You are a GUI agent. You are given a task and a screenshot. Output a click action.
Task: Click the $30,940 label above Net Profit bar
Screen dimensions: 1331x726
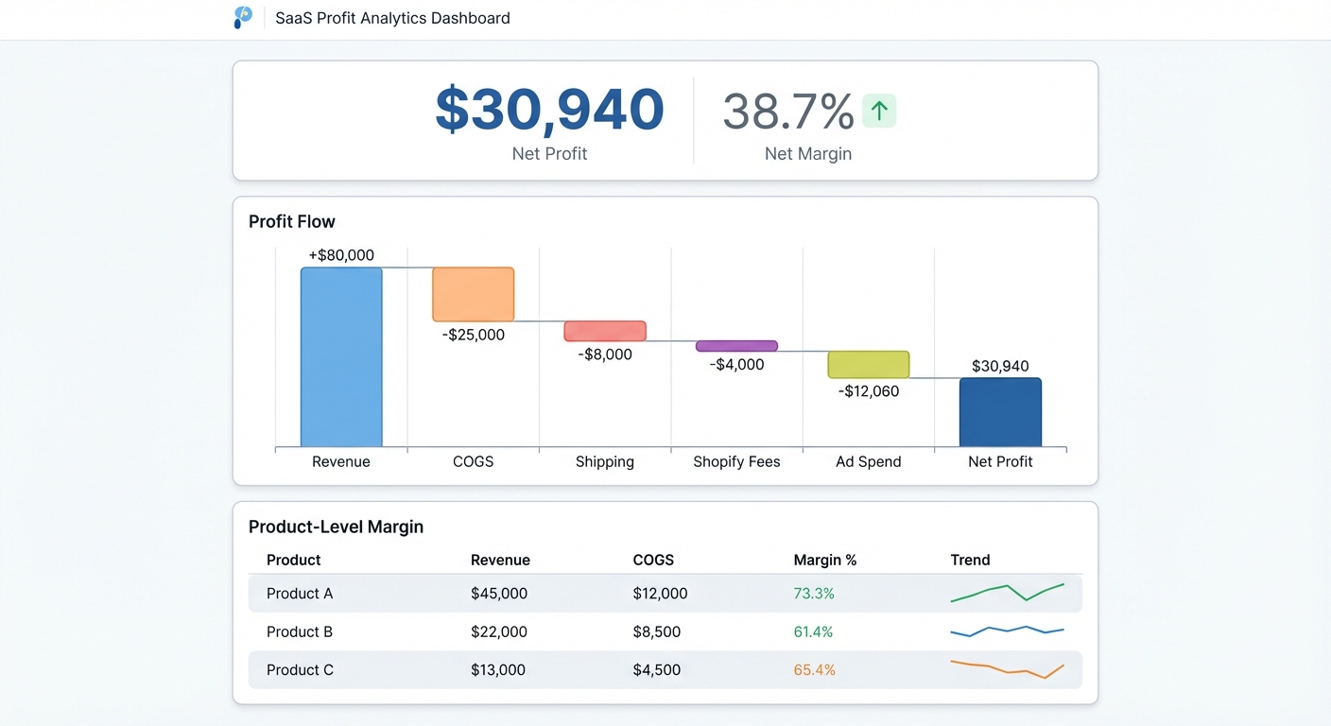1000,366
